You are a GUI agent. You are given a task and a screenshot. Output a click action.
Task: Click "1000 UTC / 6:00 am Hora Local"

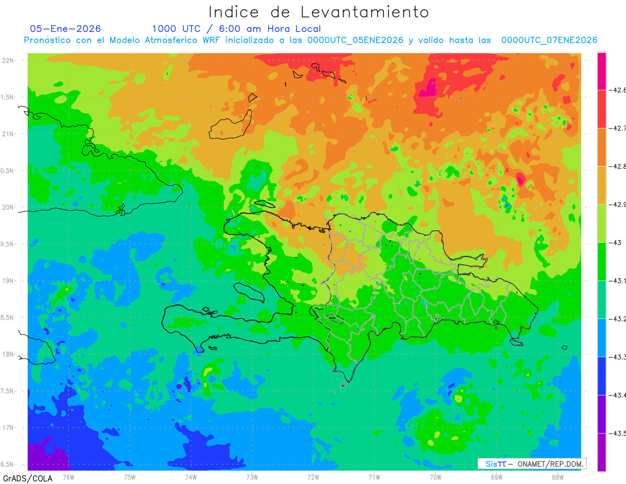236,29
